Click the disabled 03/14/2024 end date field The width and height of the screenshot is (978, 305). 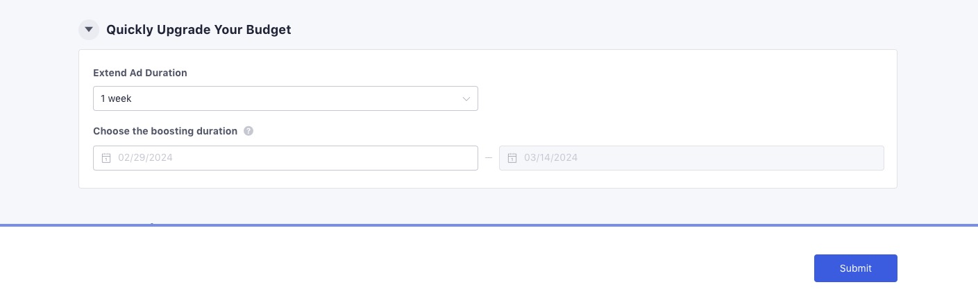tap(691, 158)
